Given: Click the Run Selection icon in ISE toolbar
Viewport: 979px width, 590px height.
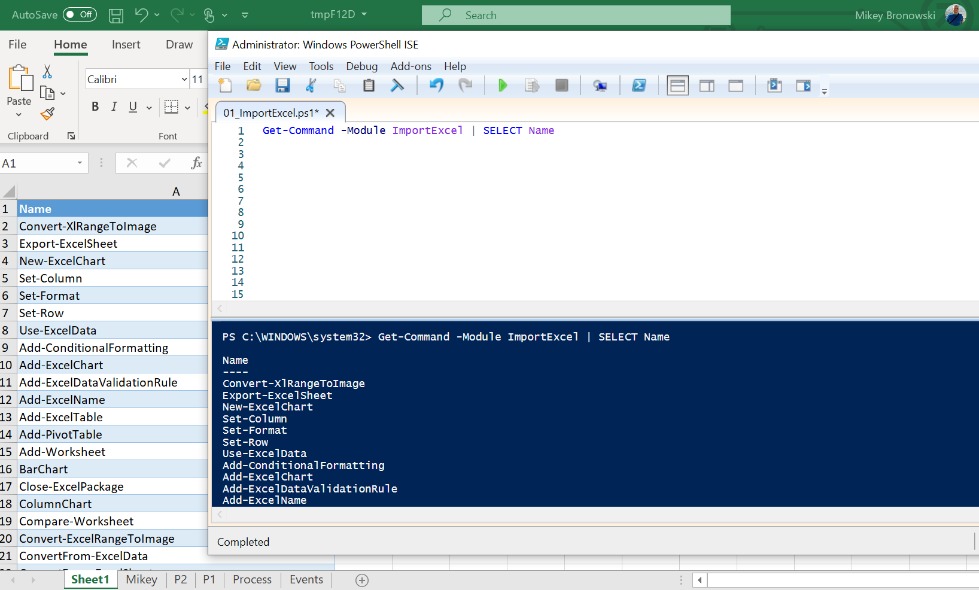Looking at the screenshot, I should 532,86.
